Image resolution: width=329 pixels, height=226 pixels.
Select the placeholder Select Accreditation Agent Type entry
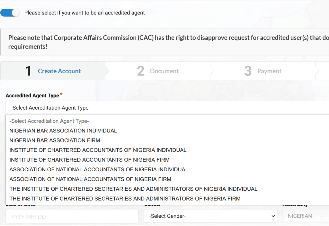tap(49, 121)
